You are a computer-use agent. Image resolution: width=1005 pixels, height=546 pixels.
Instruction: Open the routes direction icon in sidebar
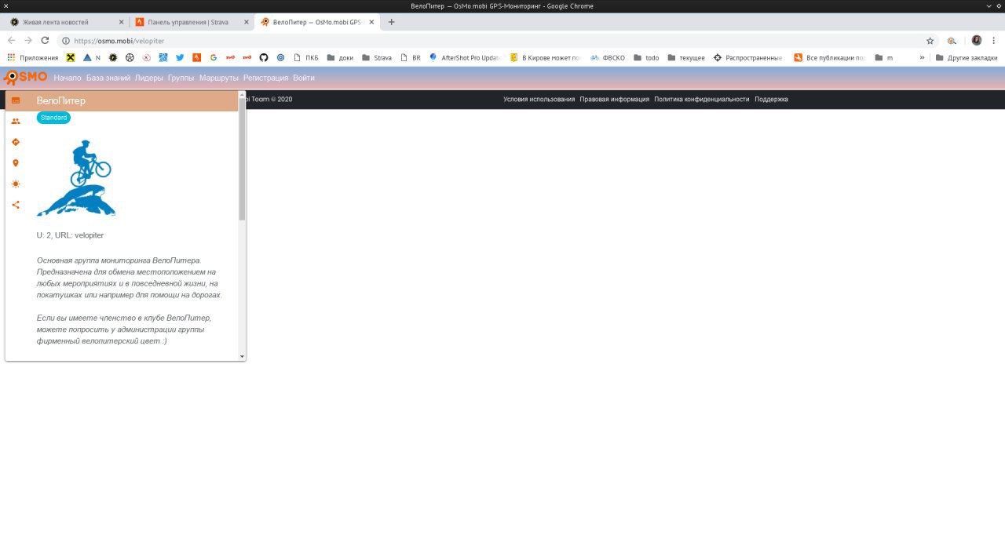pos(16,142)
